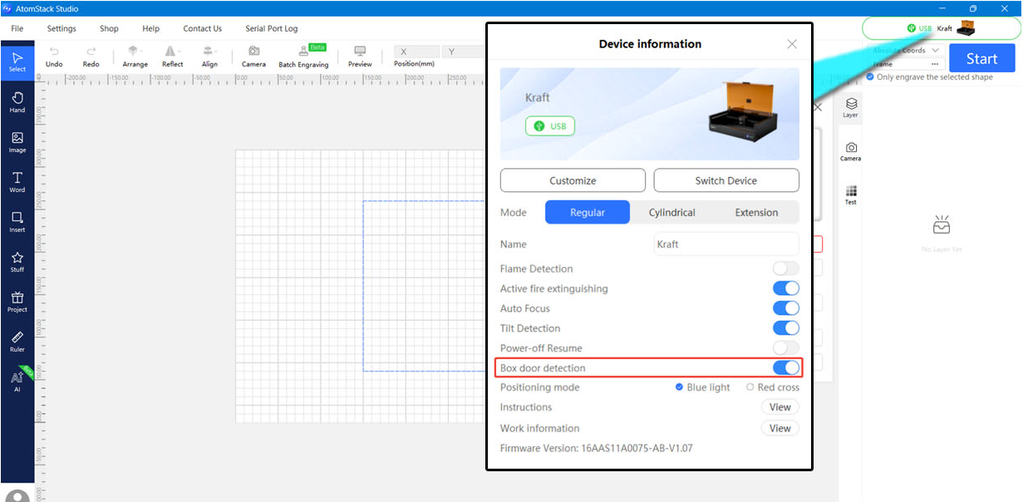1023x502 pixels.
Task: Launch the AI tool in the sidebar
Action: 17,381
